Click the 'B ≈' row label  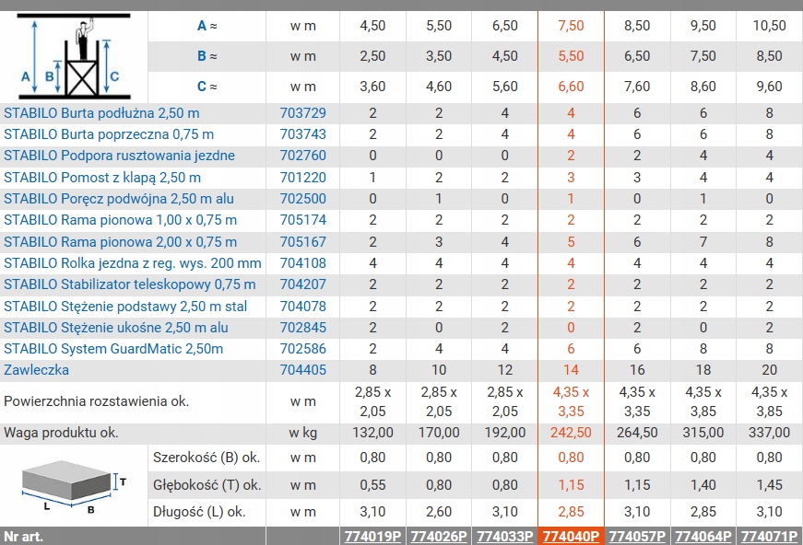pyautogui.click(x=207, y=56)
